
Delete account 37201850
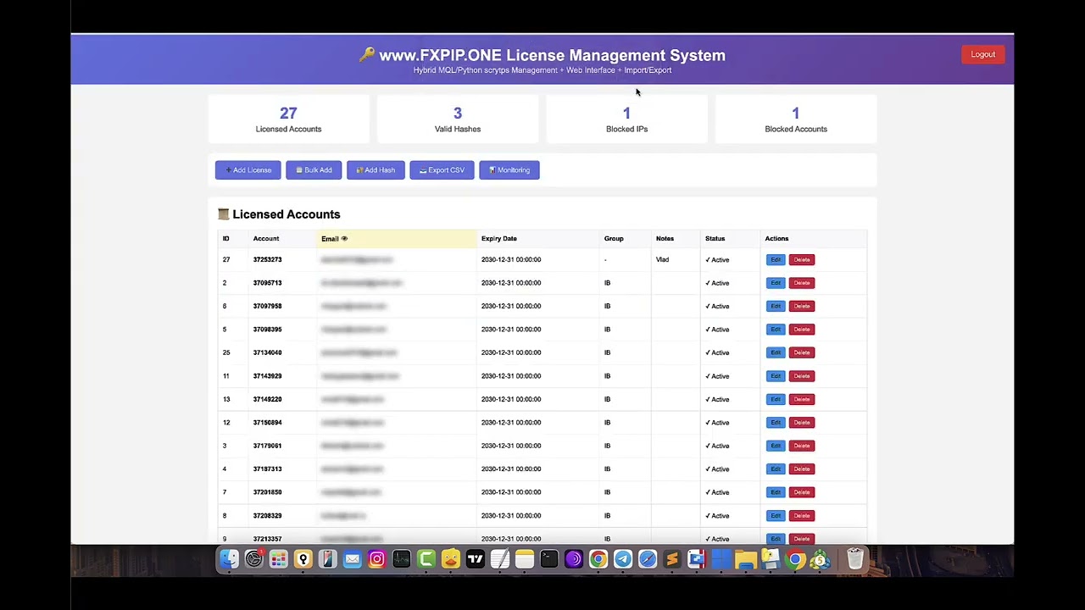(802, 492)
